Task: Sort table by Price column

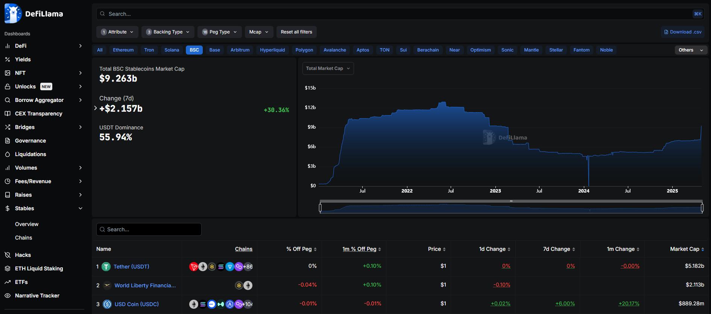Action: point(437,249)
